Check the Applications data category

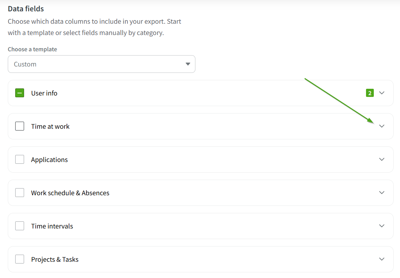19,159
